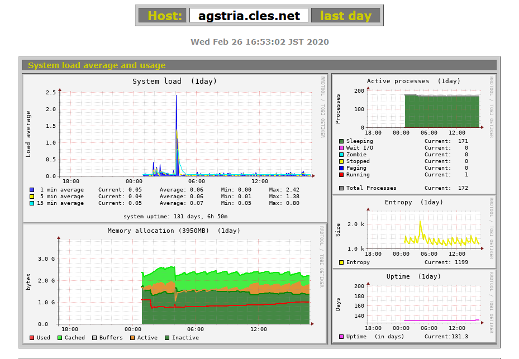Open the Entropy graph

pyautogui.click(x=413, y=229)
